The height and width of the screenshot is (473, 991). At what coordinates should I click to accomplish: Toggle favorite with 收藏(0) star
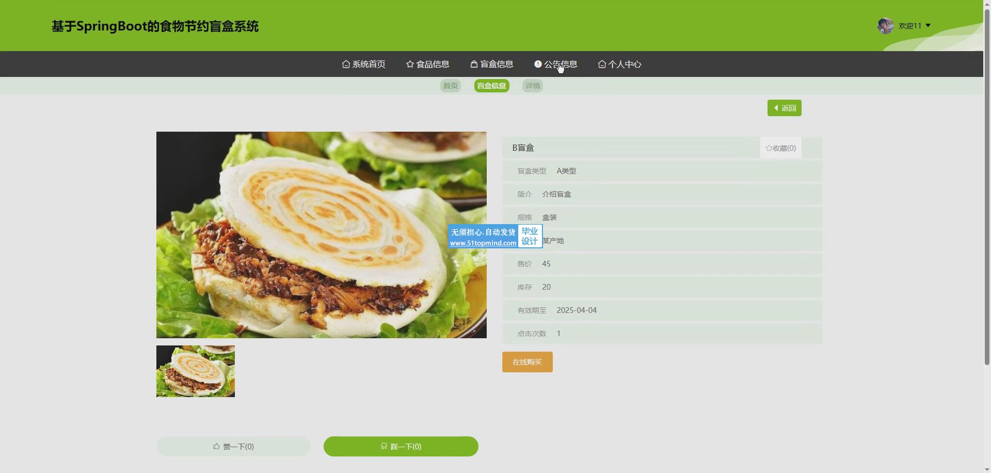coord(769,148)
